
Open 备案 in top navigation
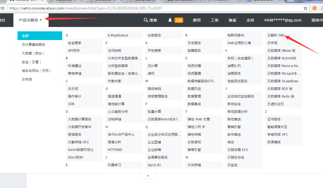[232, 20]
